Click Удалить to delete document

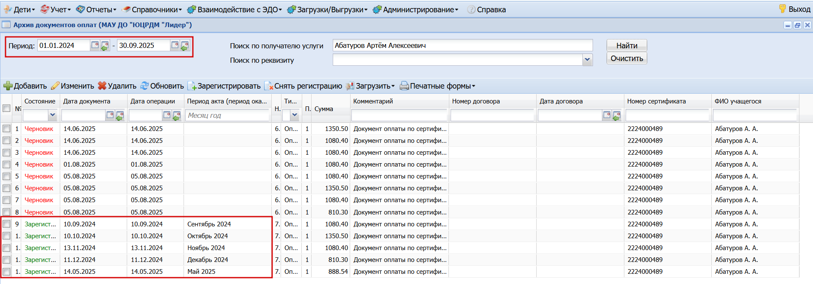[x=117, y=86]
